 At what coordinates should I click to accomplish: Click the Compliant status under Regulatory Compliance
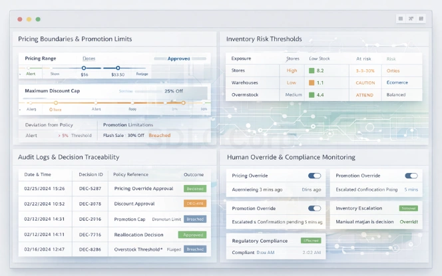coord(243,252)
